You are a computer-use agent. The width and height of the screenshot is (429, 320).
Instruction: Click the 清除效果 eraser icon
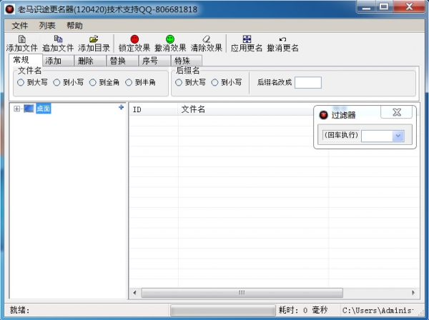click(x=206, y=39)
